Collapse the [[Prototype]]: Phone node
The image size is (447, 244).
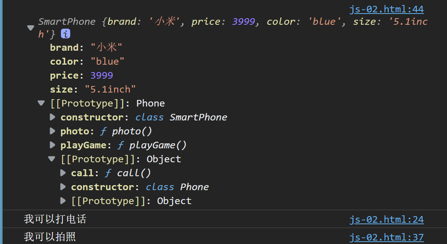(x=42, y=103)
